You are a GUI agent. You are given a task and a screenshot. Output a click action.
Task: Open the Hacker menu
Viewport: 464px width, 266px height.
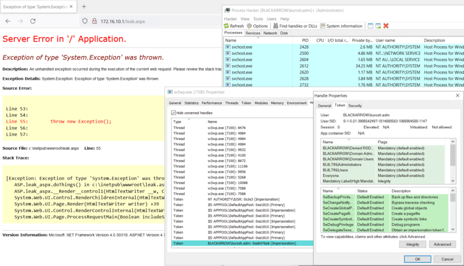coord(230,19)
